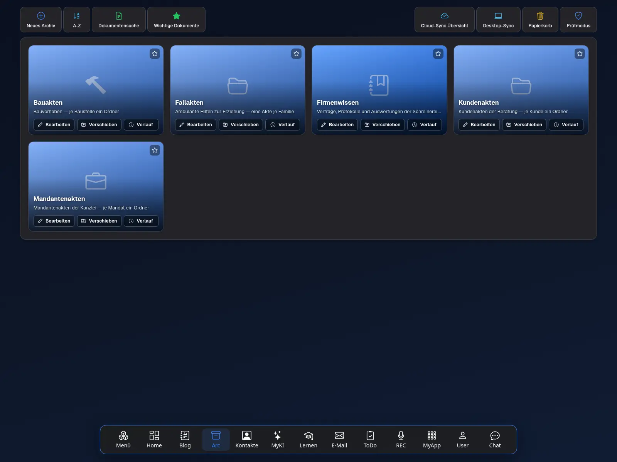Open Dokumentensuche in the toolbar

pos(119,20)
